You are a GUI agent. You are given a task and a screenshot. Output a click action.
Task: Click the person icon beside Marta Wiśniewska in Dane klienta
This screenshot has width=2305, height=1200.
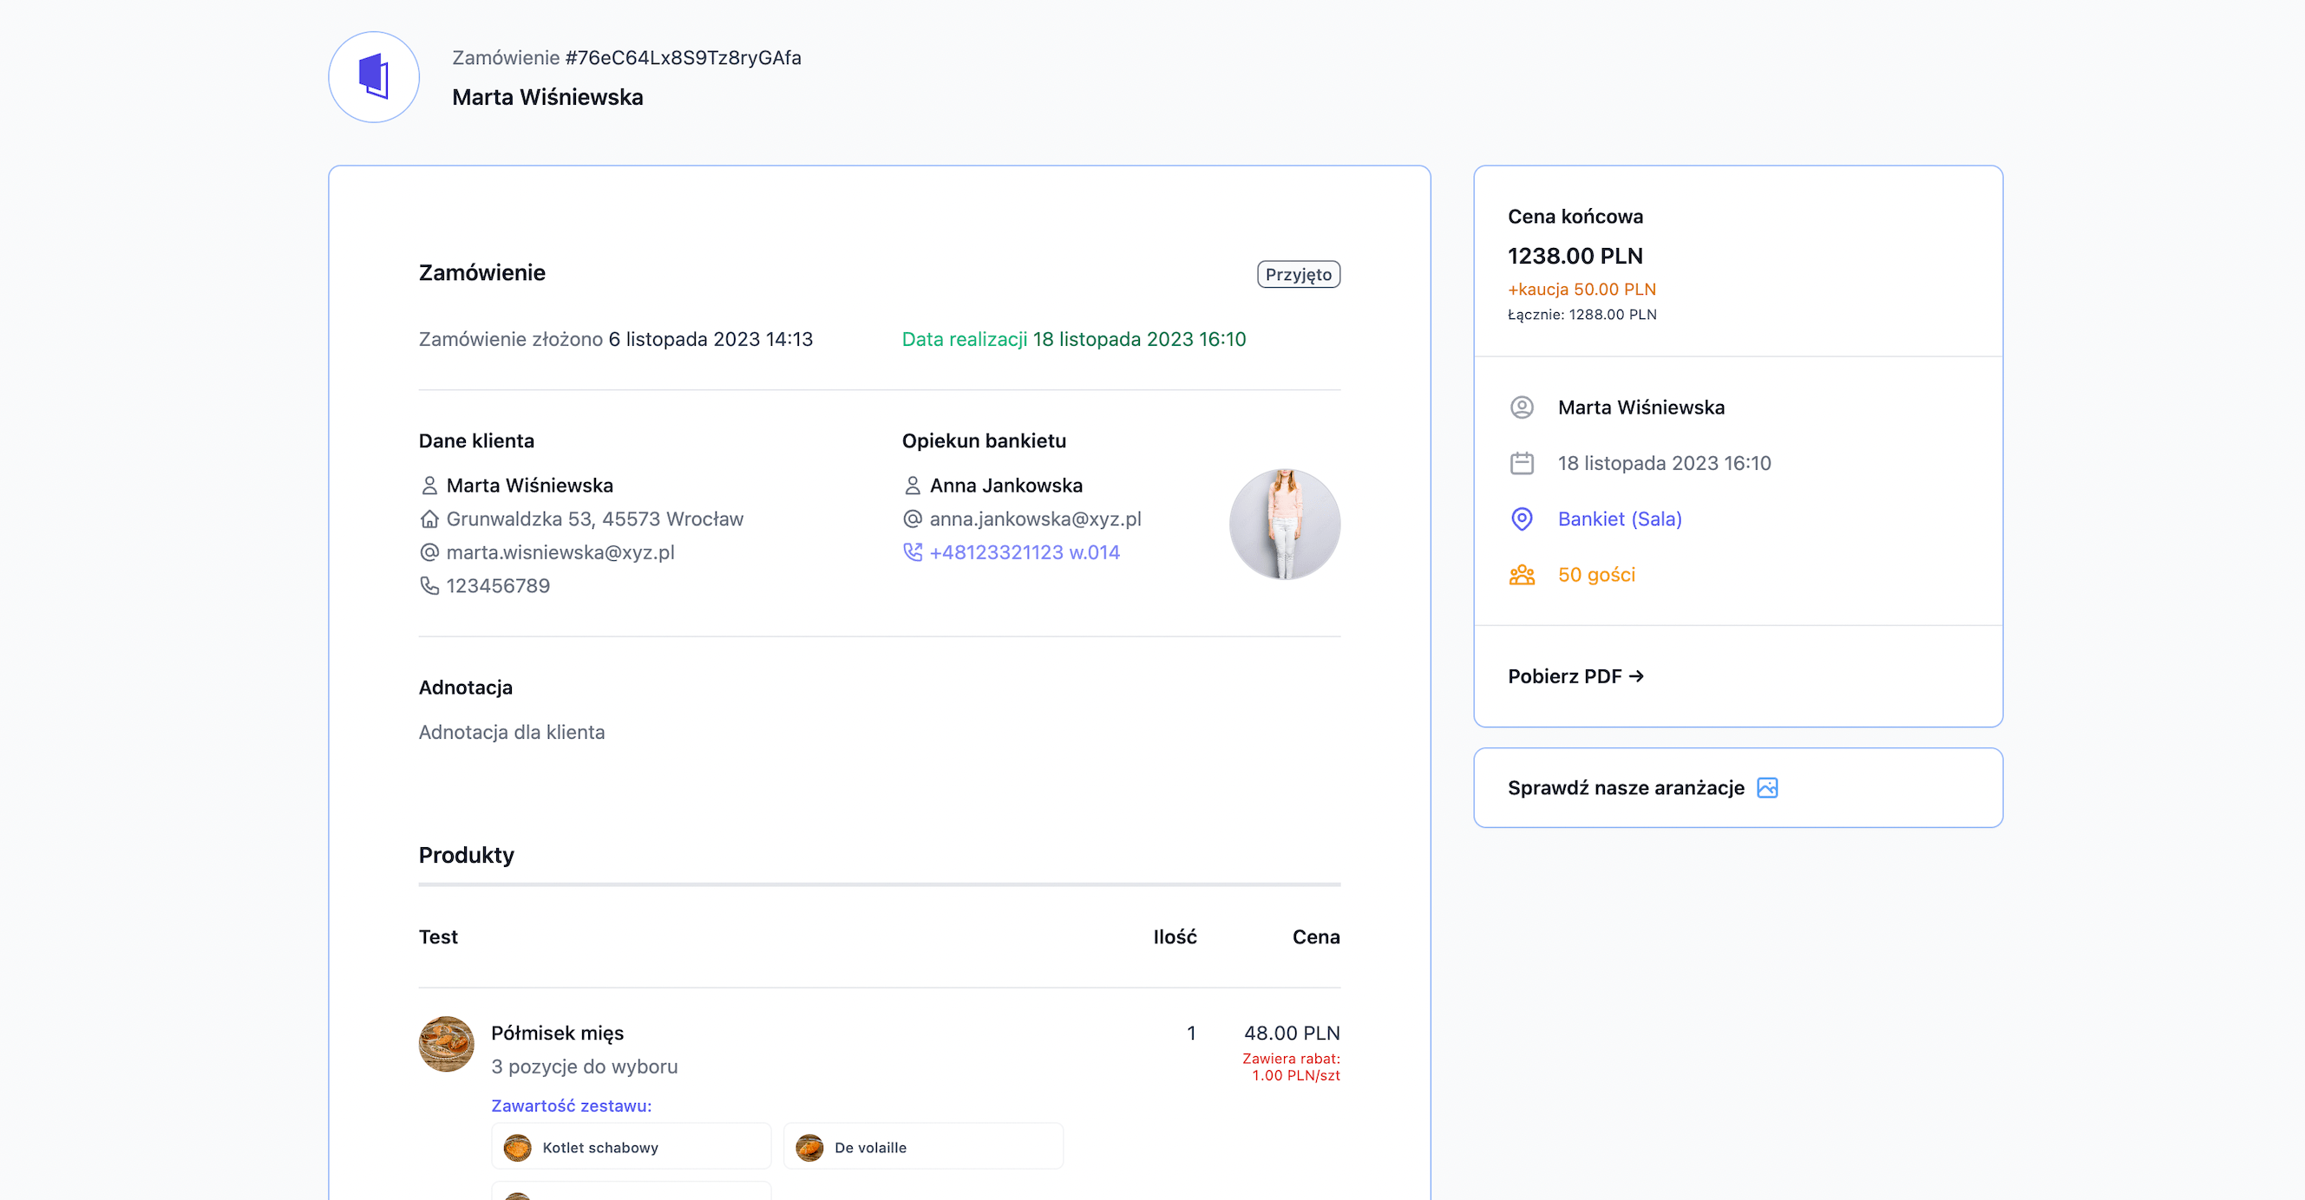coord(429,486)
